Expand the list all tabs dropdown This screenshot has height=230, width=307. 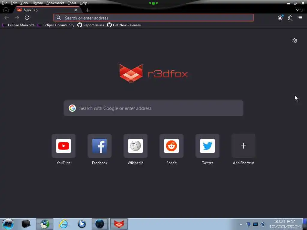[300, 10]
